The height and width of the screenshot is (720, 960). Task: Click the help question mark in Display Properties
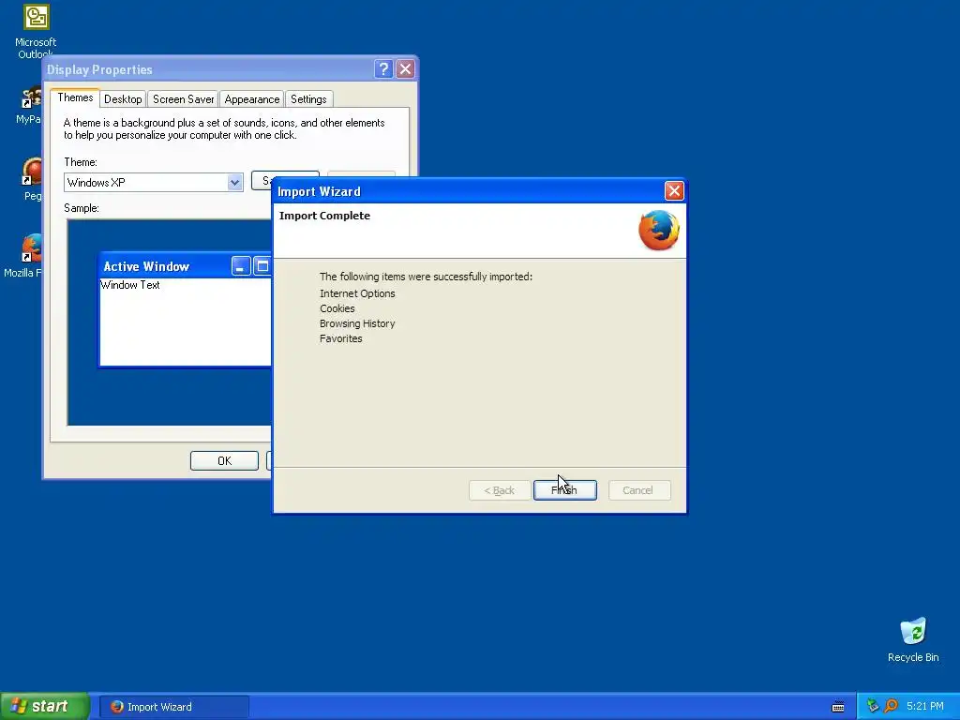click(383, 68)
